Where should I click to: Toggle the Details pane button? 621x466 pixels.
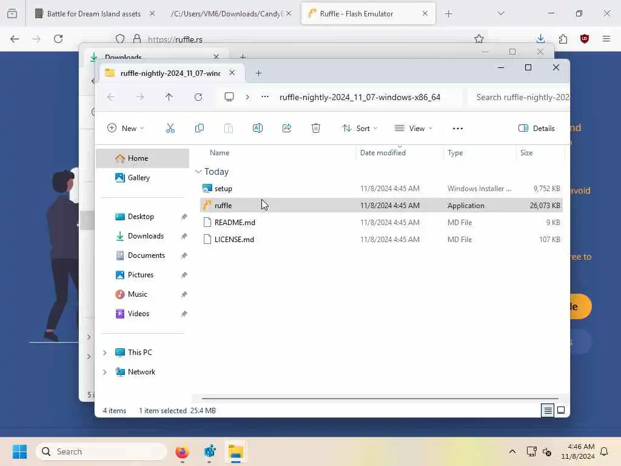click(x=536, y=129)
